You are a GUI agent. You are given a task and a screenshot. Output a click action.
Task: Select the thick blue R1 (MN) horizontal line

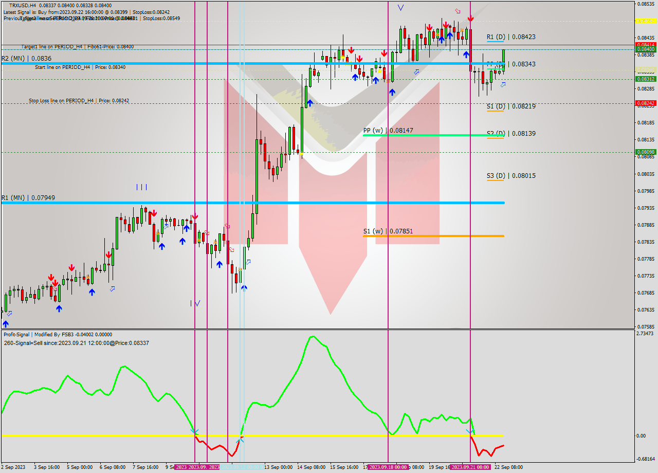[x=253, y=203]
